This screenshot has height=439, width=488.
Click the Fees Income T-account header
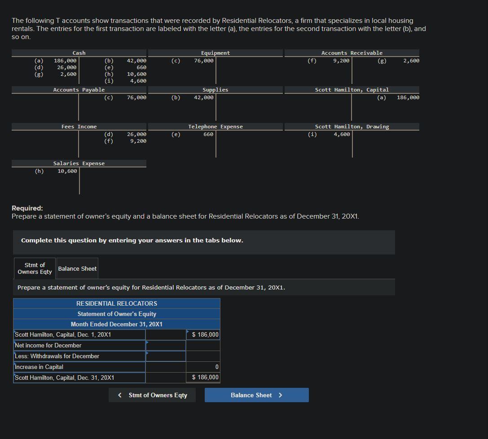(79, 127)
